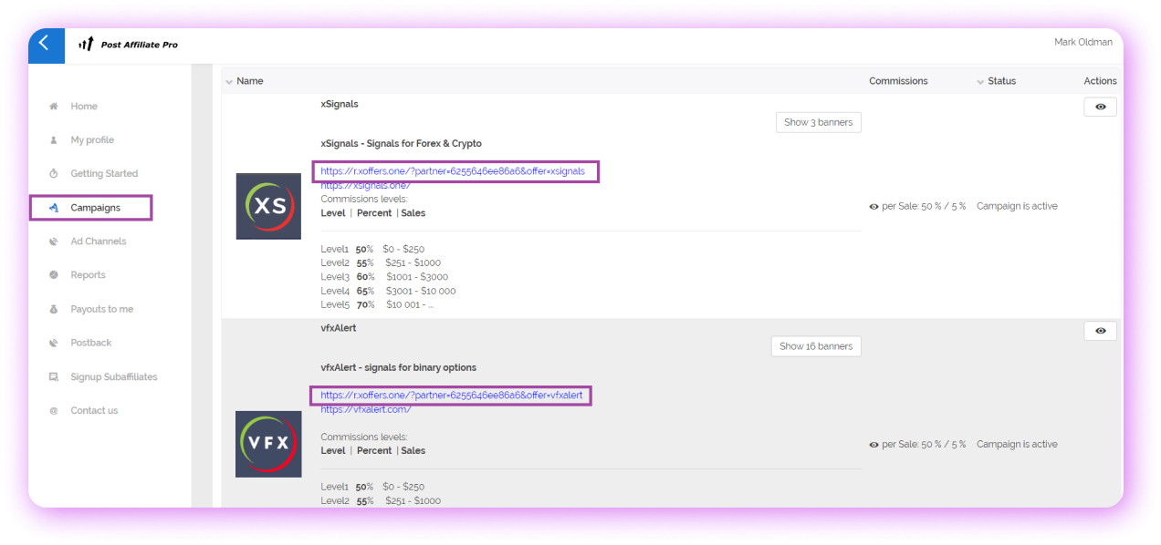View xSignals campaign details eye button
This screenshot has height=545, width=1161.
point(1100,107)
